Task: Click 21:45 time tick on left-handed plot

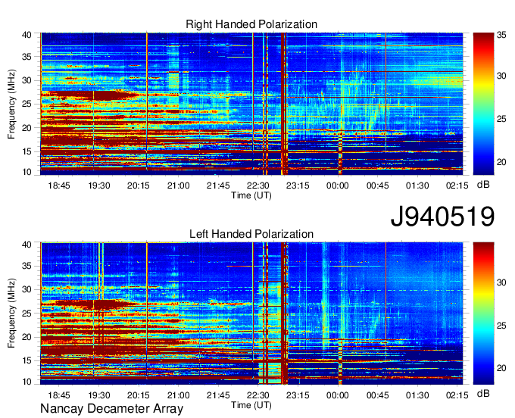Action: coord(218,395)
